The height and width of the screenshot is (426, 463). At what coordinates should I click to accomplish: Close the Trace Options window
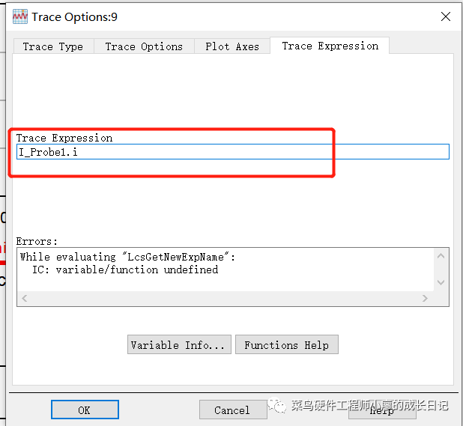(446, 16)
